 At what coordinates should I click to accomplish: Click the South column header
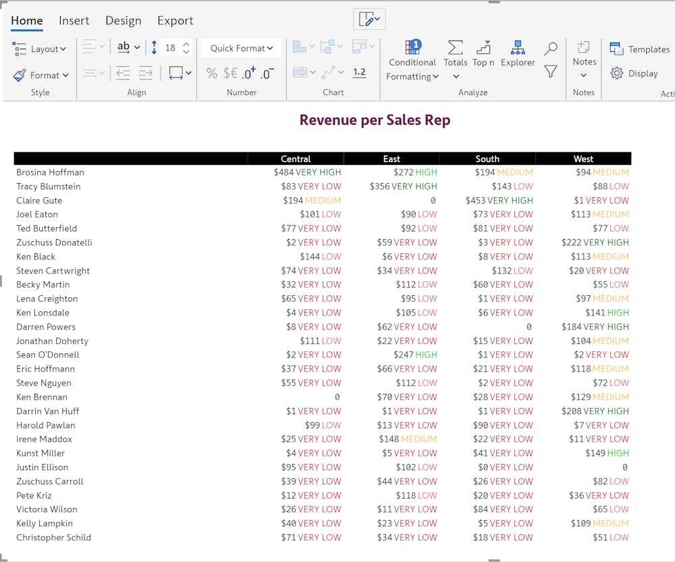[x=487, y=159]
